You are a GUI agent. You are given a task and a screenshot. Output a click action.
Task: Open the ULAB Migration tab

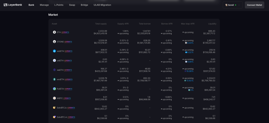[x=102, y=5]
